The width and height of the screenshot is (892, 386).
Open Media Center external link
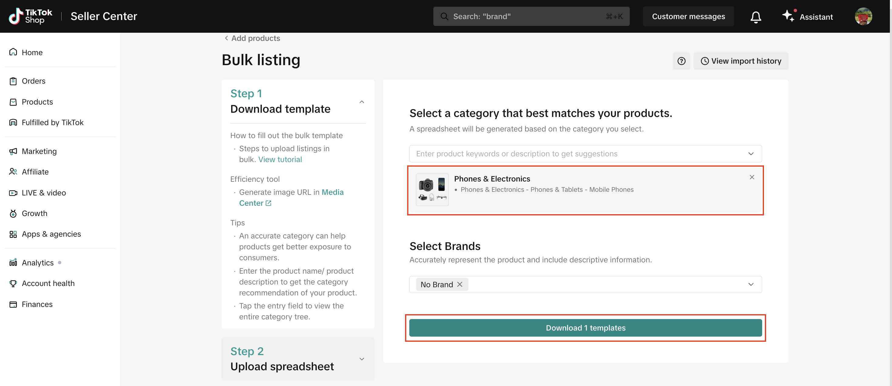coord(268,203)
